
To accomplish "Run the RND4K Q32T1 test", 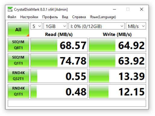I will tap(18, 76).
